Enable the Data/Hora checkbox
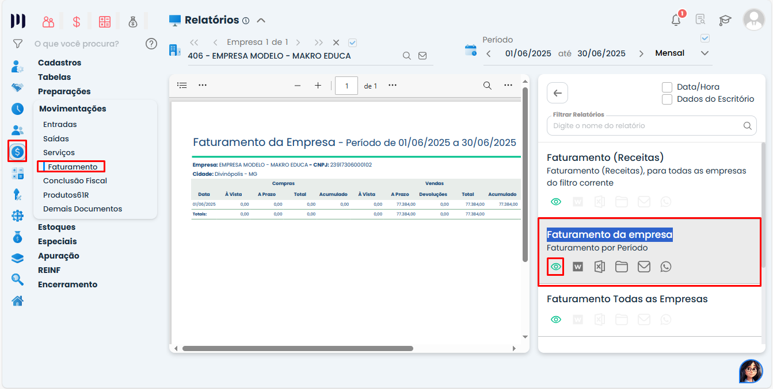Viewport: 773px width, 389px height. click(667, 87)
